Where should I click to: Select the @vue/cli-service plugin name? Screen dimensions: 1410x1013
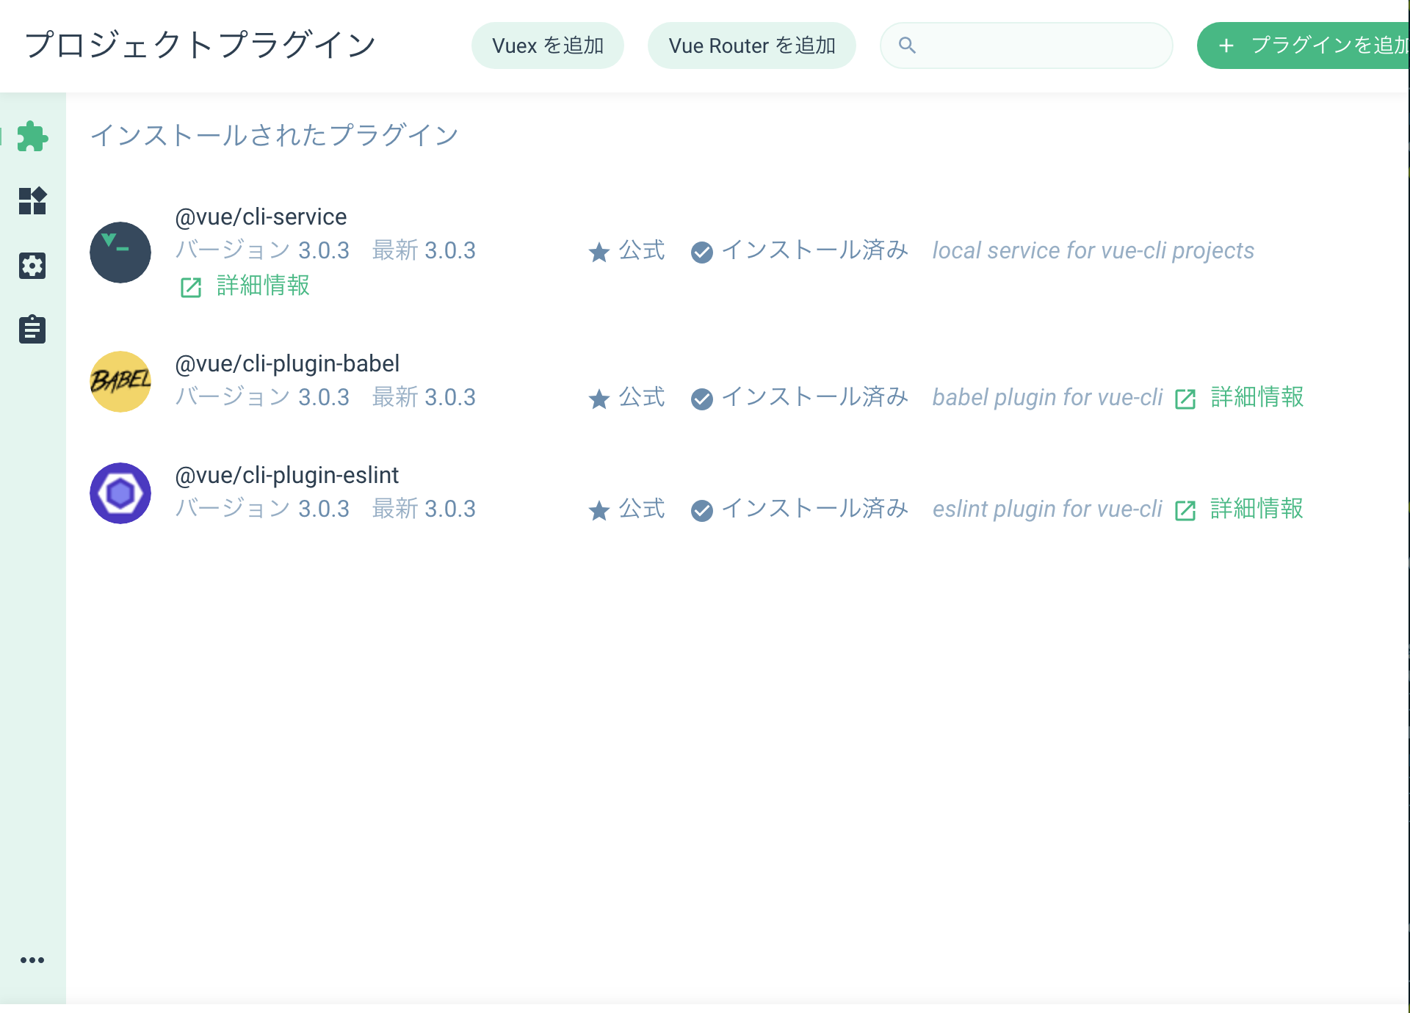coord(261,217)
